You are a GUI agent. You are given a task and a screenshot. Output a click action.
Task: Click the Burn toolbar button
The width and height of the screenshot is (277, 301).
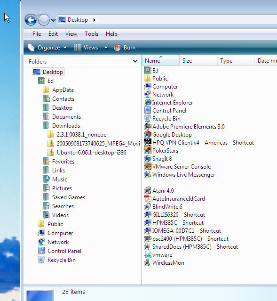(x=125, y=48)
